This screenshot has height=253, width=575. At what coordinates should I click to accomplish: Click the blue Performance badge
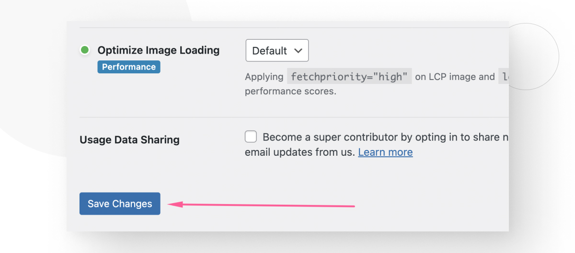(128, 67)
